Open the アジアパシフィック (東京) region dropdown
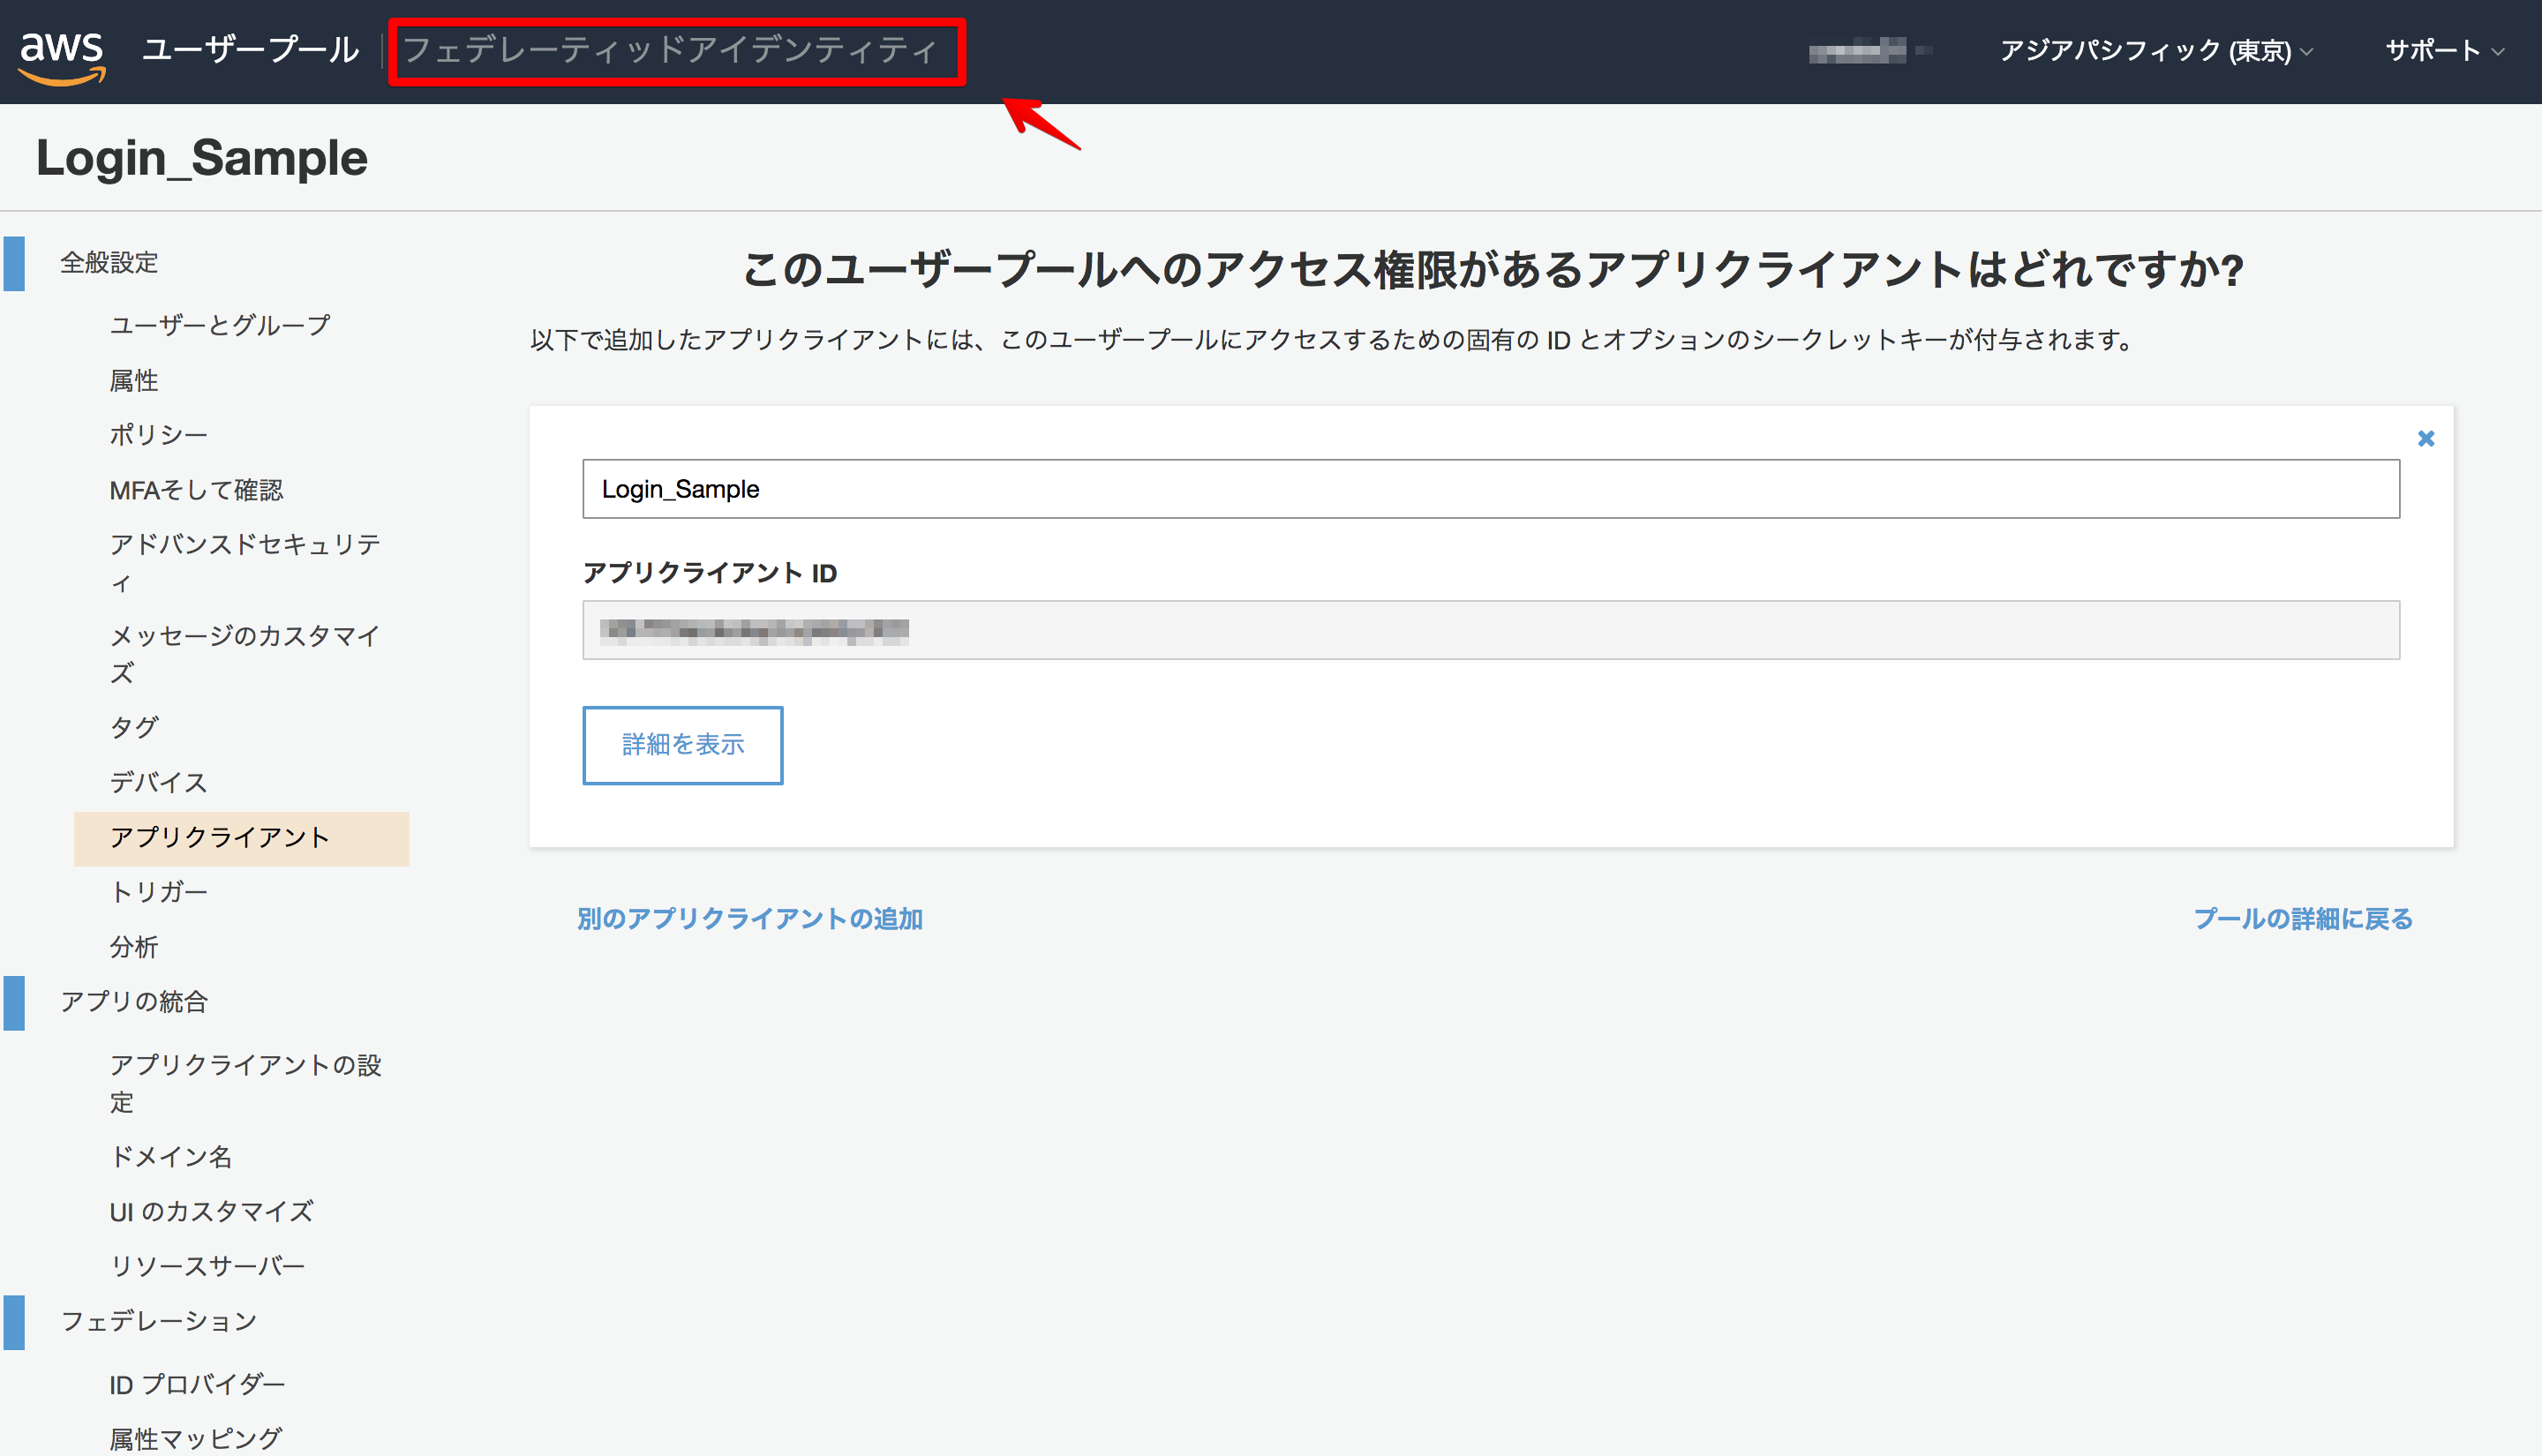The width and height of the screenshot is (2542, 1456). coord(2155,51)
